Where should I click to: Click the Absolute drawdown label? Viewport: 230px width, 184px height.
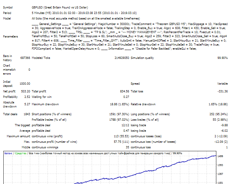(x=10, y=104)
